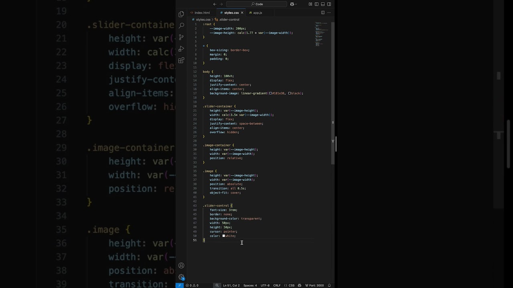Click 'position: relative;' on line 32
Viewport: 513px width, 288px height.
click(x=226, y=158)
